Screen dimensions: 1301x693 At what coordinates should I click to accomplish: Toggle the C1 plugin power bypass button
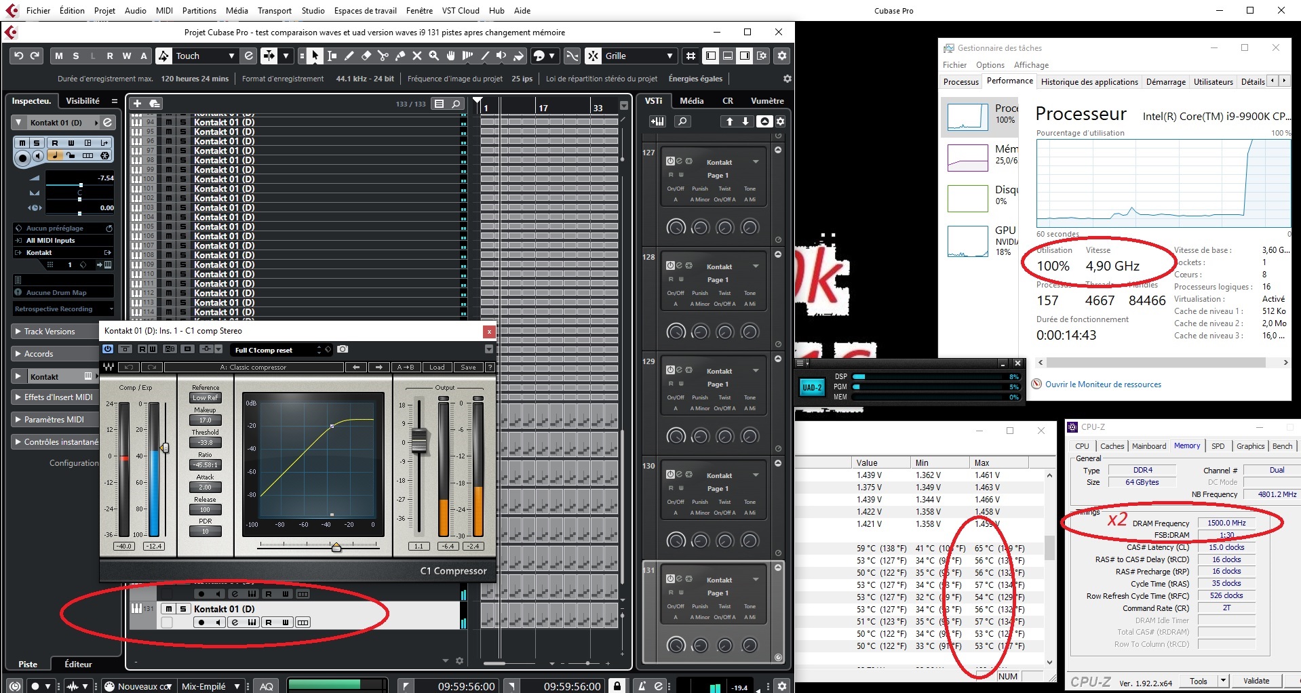point(108,349)
